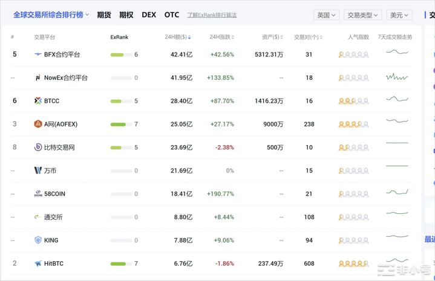Sort by 24H额($) column
435x281 pixels.
(177, 37)
